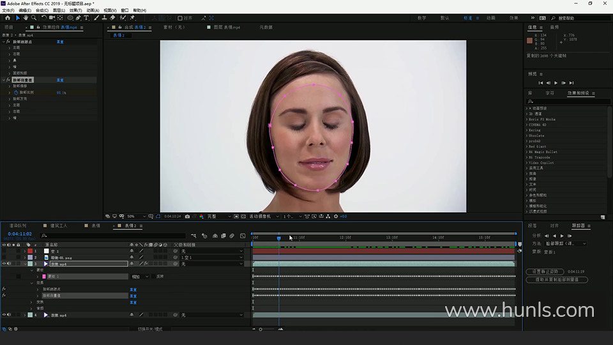Open the 效果(T) menu
This screenshot has height=345, width=613.
click(75, 10)
